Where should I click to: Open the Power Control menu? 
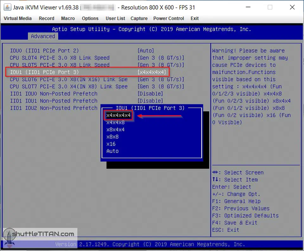(x=168, y=18)
